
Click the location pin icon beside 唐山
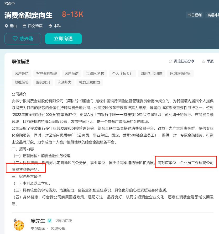6,26
